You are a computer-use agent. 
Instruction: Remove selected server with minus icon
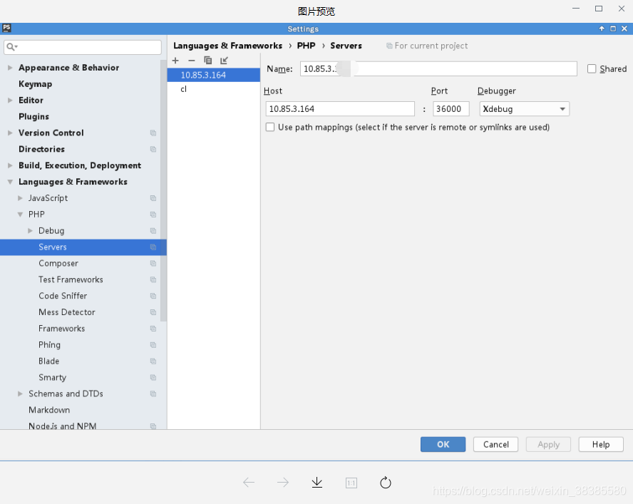[x=191, y=61]
